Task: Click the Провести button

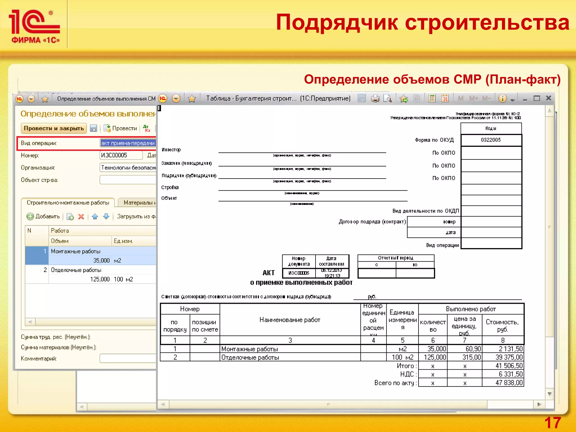Action: 120,128
